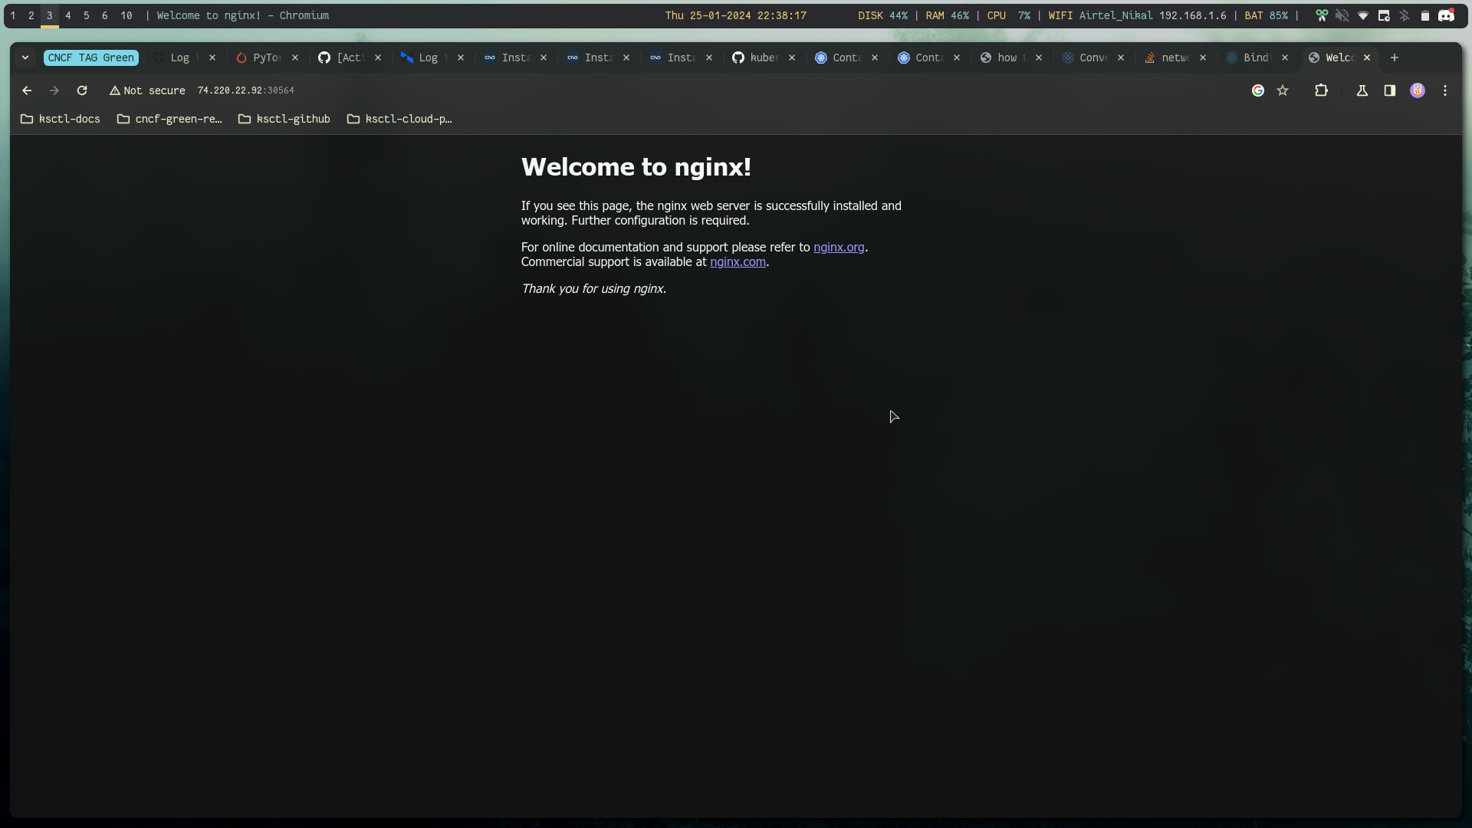The height and width of the screenshot is (828, 1472).
Task: Click the Bluetooth tray icon
Action: pyautogui.click(x=1405, y=15)
